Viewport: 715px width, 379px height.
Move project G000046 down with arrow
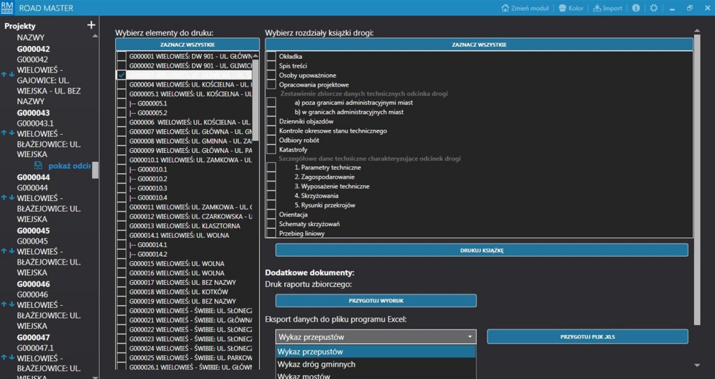(11, 304)
